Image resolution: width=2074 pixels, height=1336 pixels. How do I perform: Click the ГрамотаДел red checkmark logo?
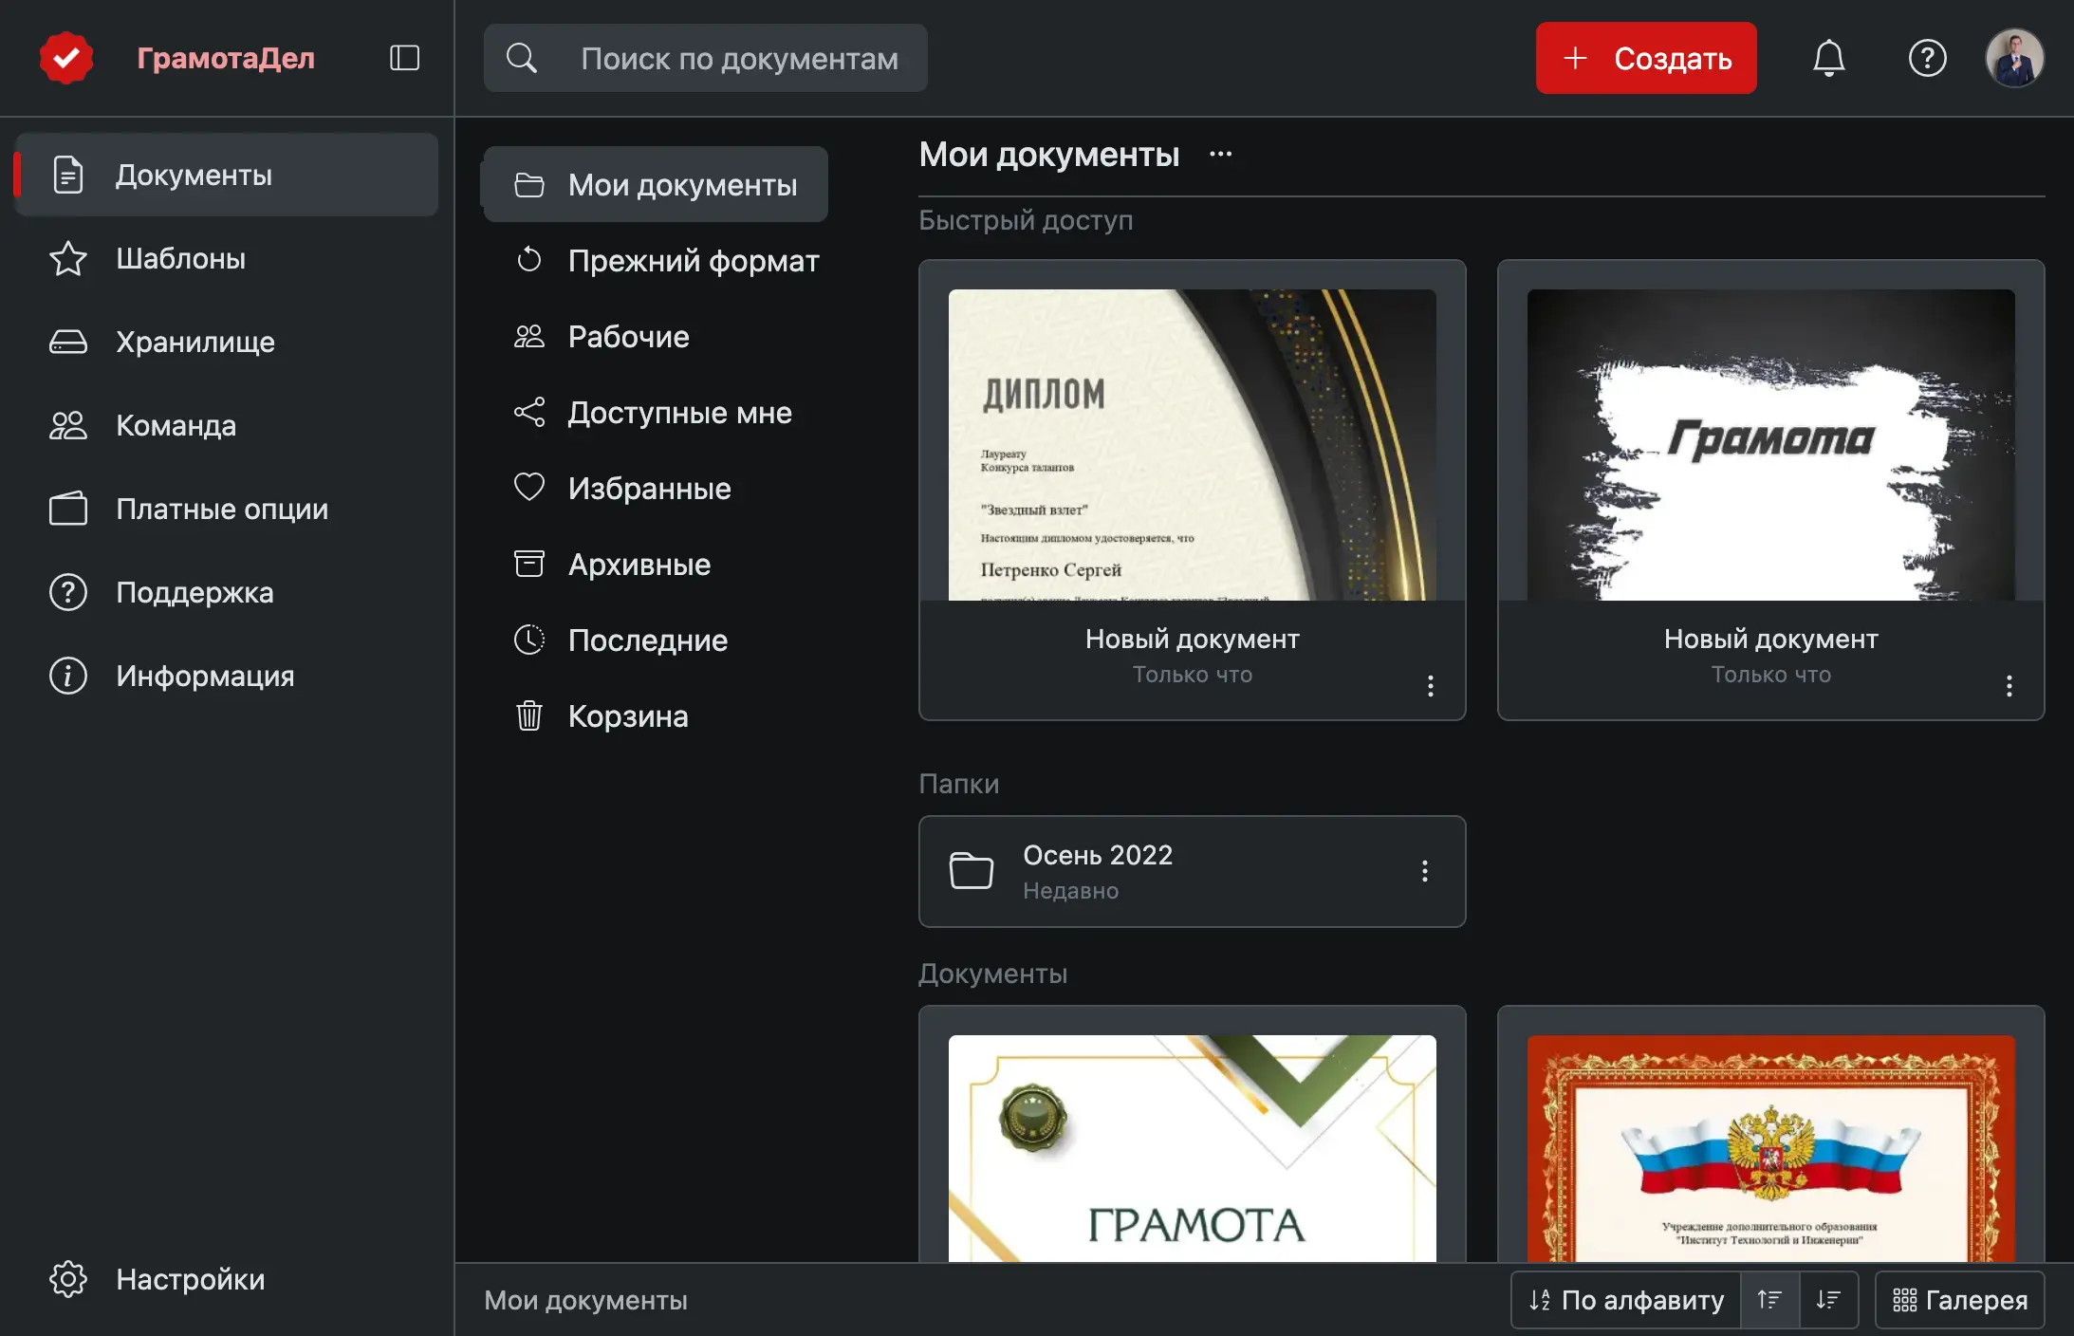coord(66,58)
